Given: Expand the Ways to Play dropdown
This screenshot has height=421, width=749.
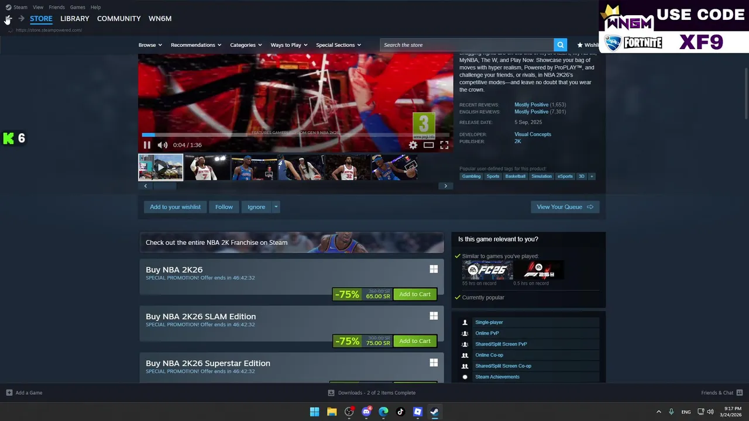Looking at the screenshot, I should (x=289, y=45).
